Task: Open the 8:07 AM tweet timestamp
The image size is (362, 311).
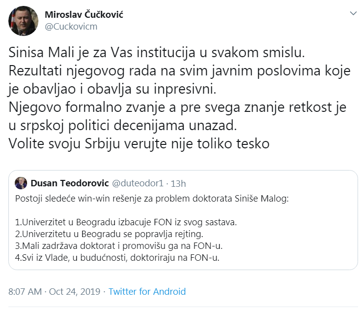Action: [x=25, y=291]
